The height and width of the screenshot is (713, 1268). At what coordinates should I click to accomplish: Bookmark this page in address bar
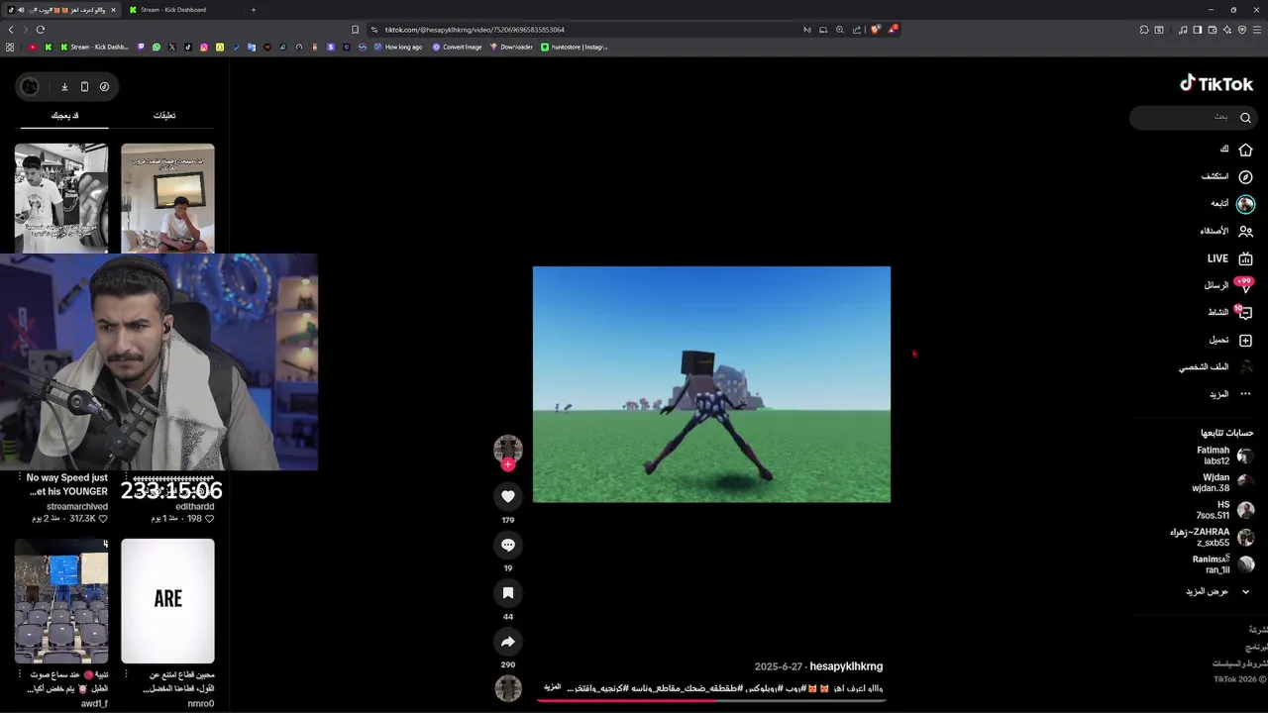(x=355, y=30)
